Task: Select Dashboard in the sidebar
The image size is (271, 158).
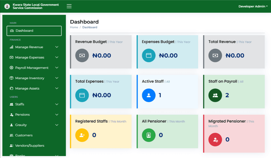Action: (x=24, y=30)
